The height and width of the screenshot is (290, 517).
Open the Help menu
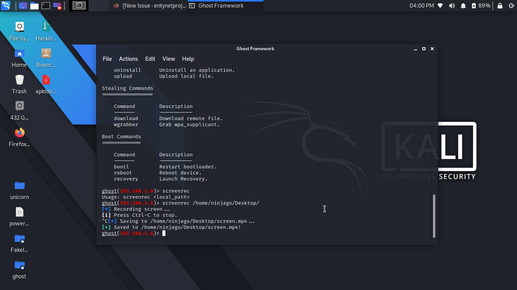click(188, 59)
